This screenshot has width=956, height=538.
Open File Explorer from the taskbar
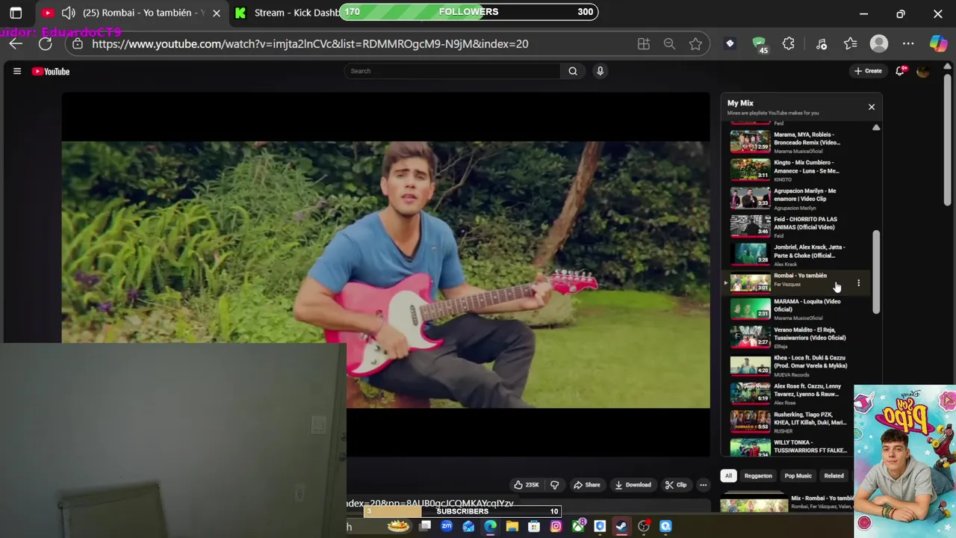[512, 526]
